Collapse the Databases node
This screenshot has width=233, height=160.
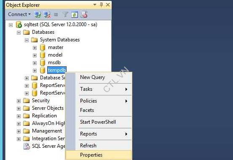pos(19,33)
